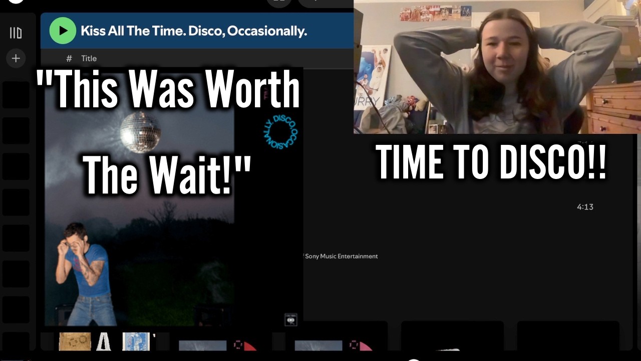Click the '4:13' track duration
641x361 pixels.
585,207
